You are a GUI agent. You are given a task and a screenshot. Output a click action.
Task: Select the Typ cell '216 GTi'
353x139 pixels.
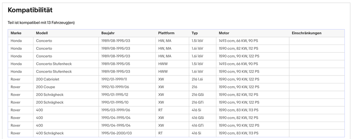pyautogui.click(x=198, y=103)
